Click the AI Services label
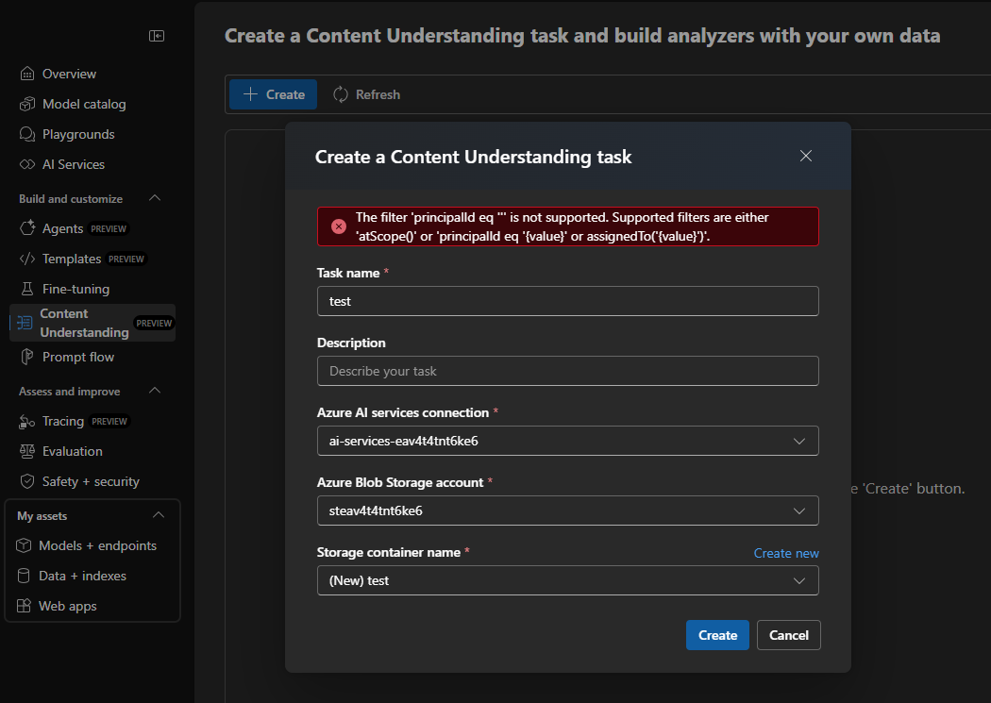 [x=74, y=164]
